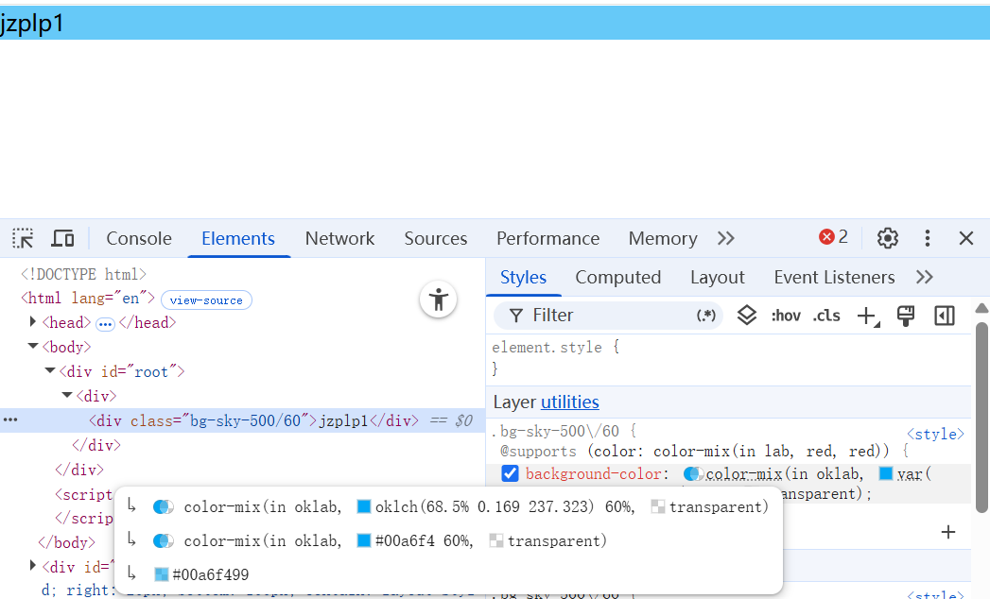
Task: Click the jzplp1 page banner
Action: [495, 24]
